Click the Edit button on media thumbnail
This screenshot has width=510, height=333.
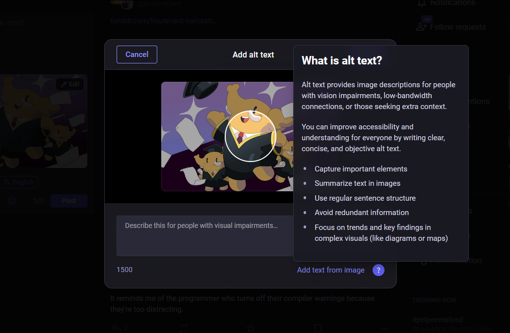(x=70, y=84)
